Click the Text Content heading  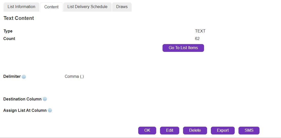pyautogui.click(x=19, y=18)
